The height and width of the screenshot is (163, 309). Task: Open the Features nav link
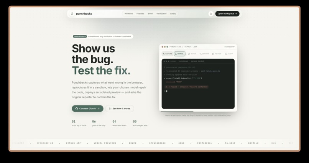coord(140,14)
